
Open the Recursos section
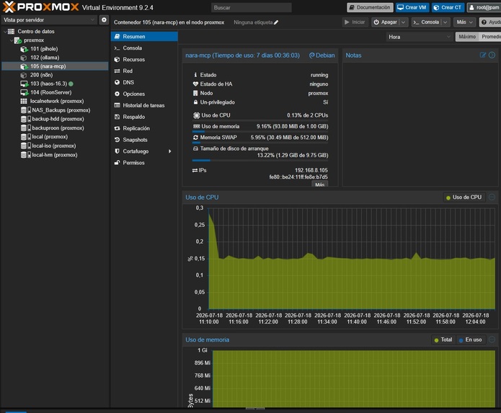[144, 59]
